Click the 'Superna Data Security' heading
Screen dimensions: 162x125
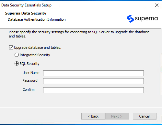pos(26,13)
